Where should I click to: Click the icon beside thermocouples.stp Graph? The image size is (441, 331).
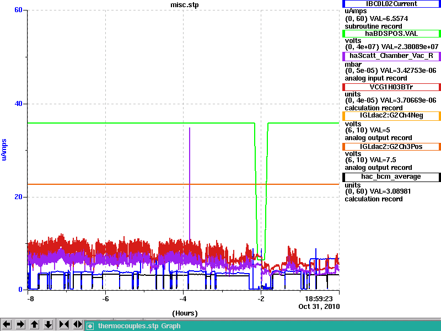[90, 326]
